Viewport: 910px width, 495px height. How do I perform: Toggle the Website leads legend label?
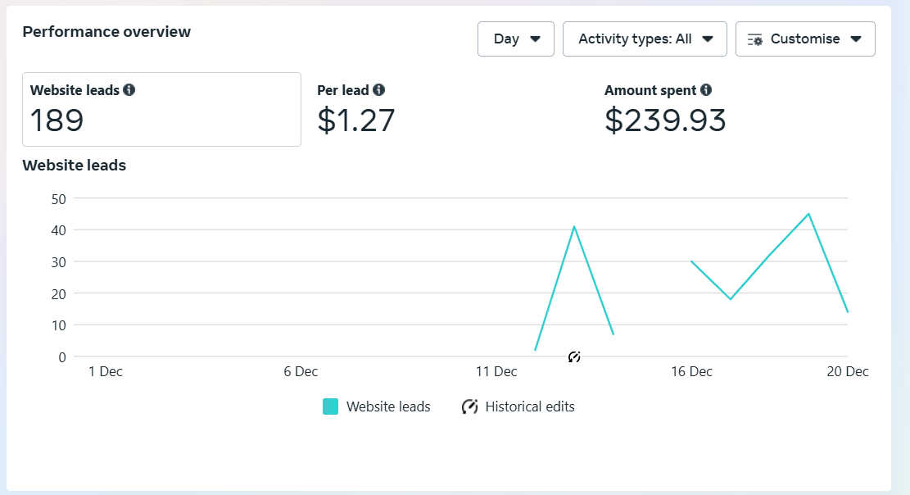(x=388, y=406)
